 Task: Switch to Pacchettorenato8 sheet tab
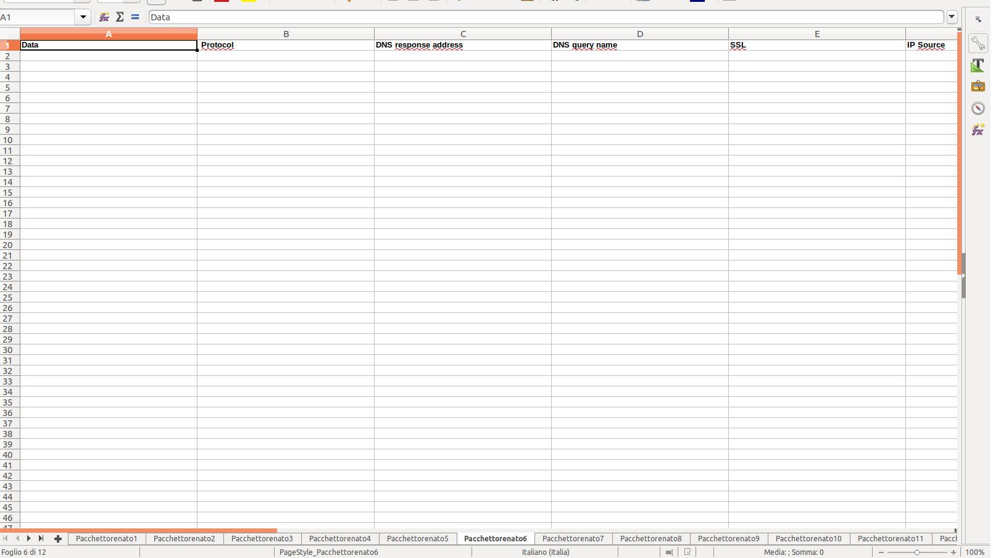tap(651, 539)
